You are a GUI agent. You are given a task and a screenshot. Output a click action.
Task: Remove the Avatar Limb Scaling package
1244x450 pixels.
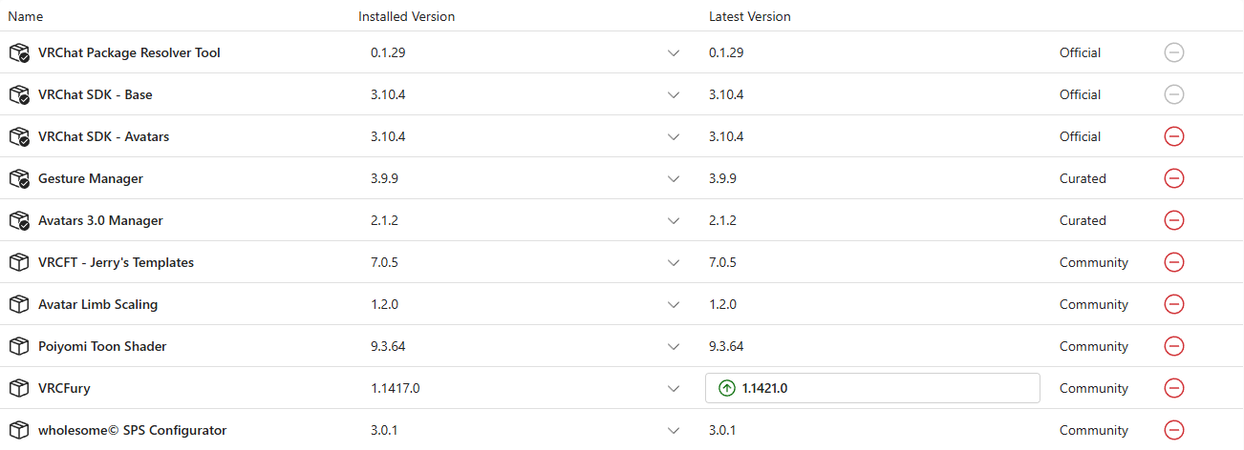point(1174,304)
